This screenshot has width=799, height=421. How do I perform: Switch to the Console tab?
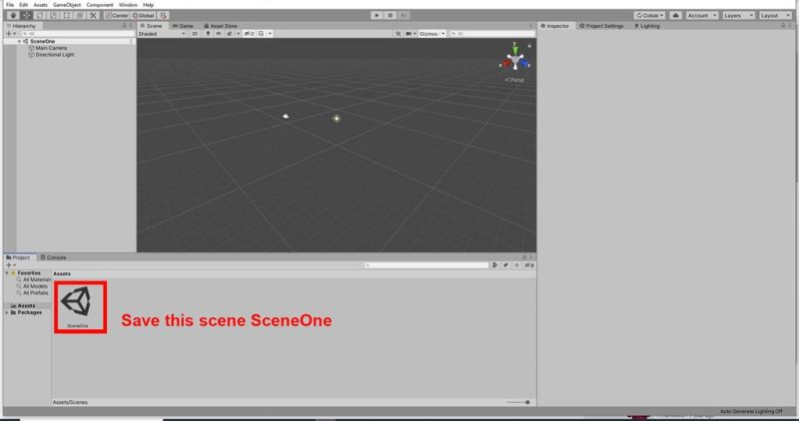click(x=54, y=257)
